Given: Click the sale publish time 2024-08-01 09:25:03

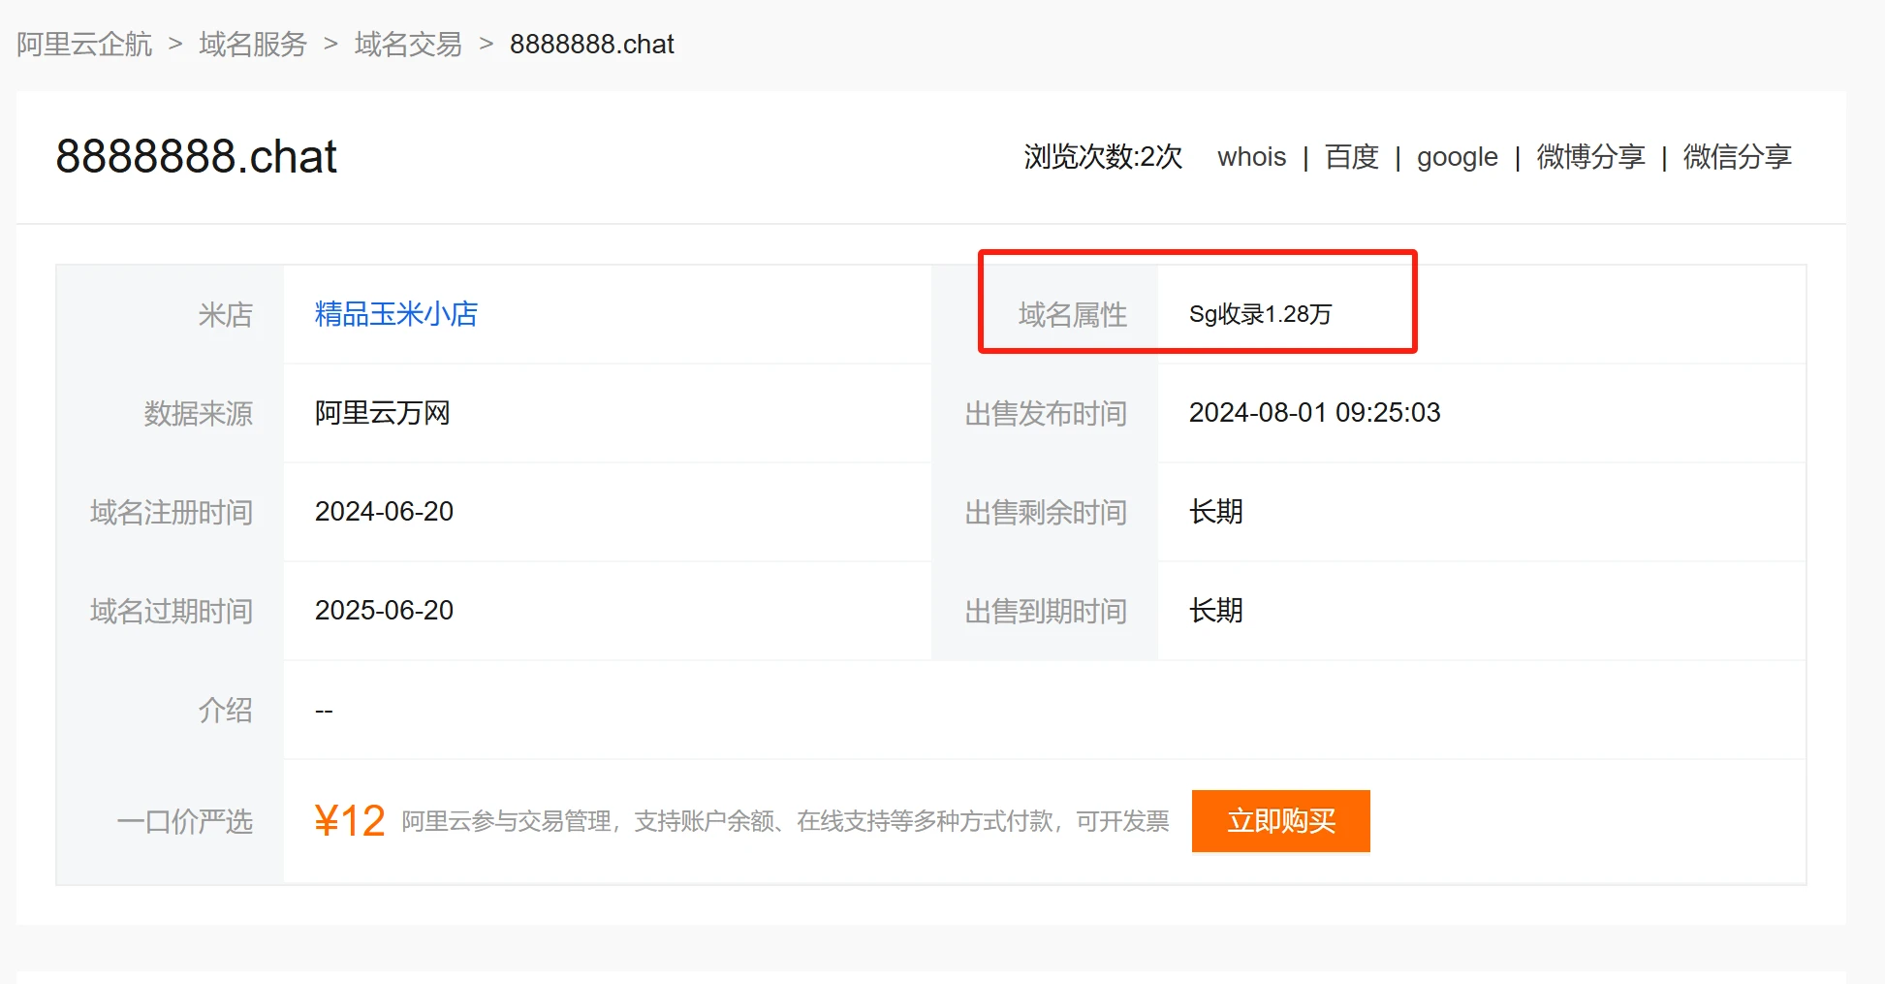Looking at the screenshot, I should point(1314,413).
